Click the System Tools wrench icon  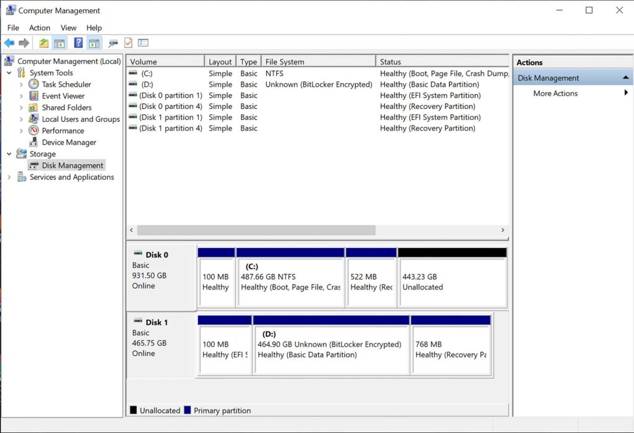pyautogui.click(x=21, y=73)
